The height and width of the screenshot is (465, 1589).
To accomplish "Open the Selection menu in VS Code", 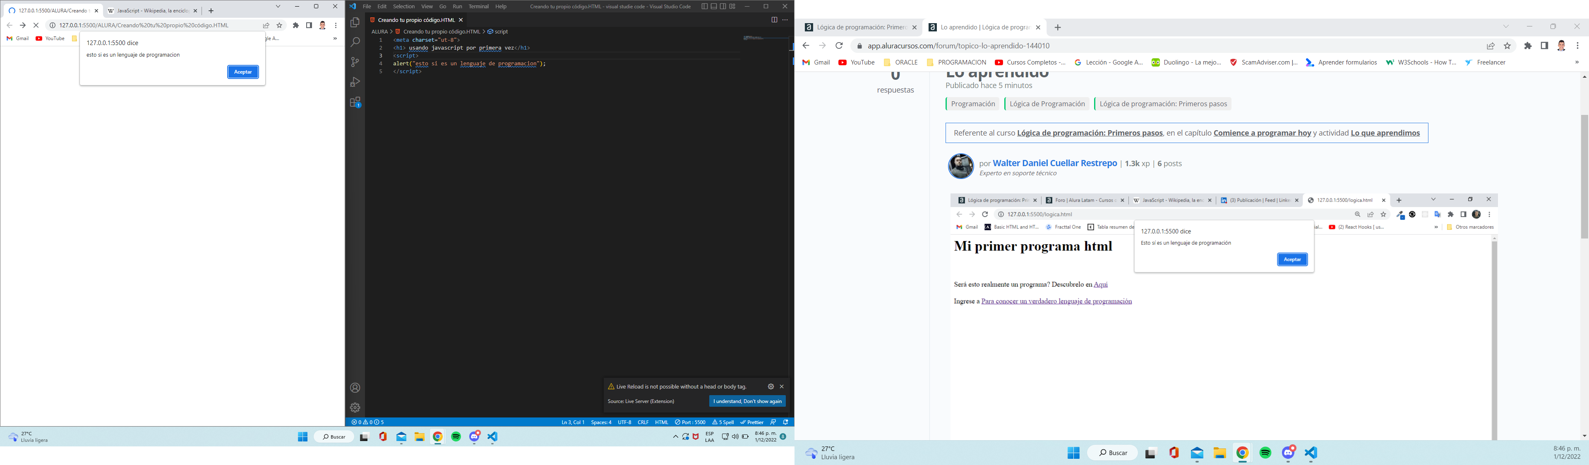I will pos(403,6).
